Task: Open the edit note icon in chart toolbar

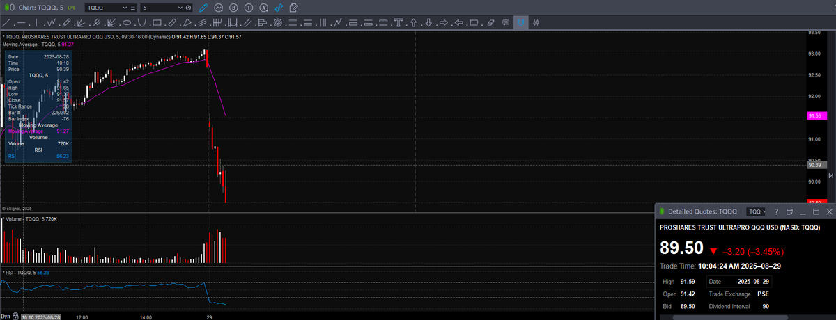Action: pyautogui.click(x=294, y=8)
